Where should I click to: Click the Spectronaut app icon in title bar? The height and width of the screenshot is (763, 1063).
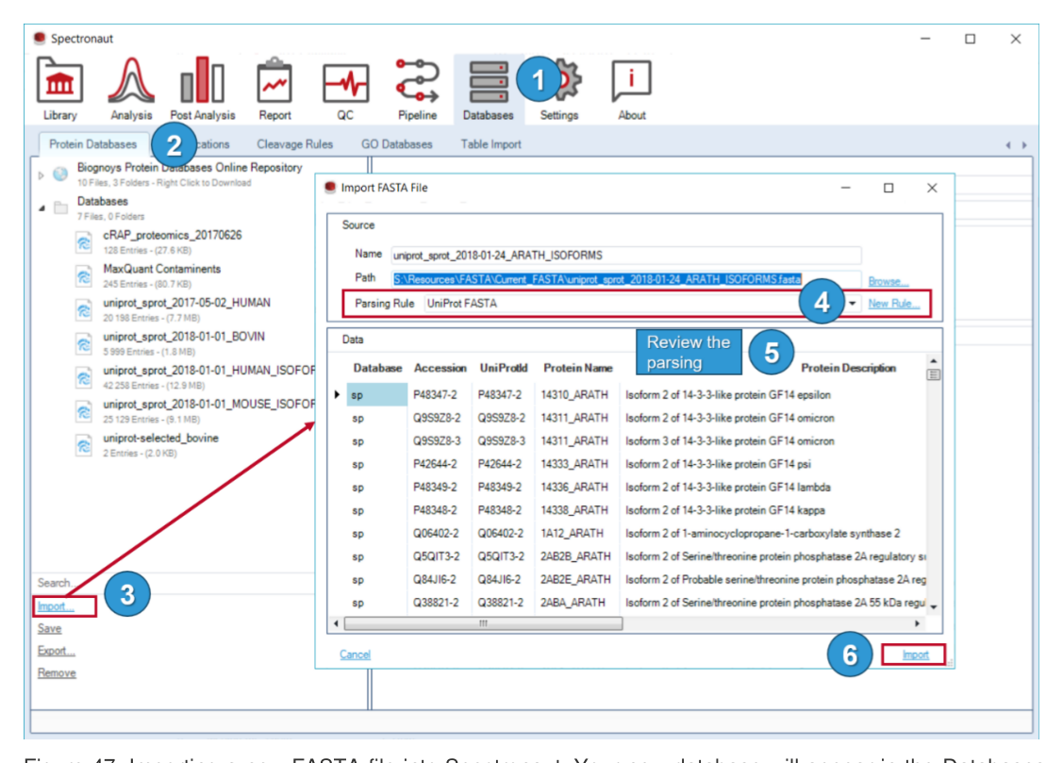coord(40,38)
